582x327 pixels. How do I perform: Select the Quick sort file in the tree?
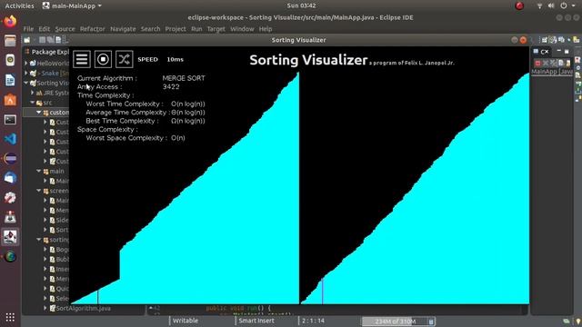pyautogui.click(x=59, y=289)
